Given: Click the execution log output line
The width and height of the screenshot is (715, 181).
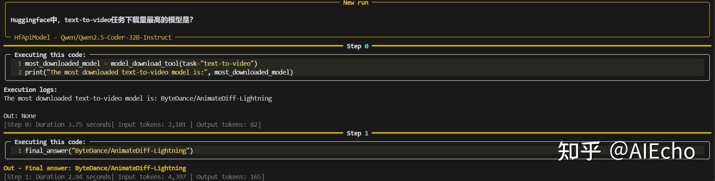Looking at the screenshot, I should pyautogui.click(x=138, y=98).
